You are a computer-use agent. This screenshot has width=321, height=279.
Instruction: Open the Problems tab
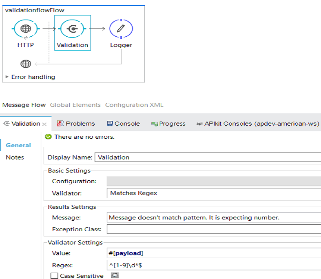coord(76,124)
